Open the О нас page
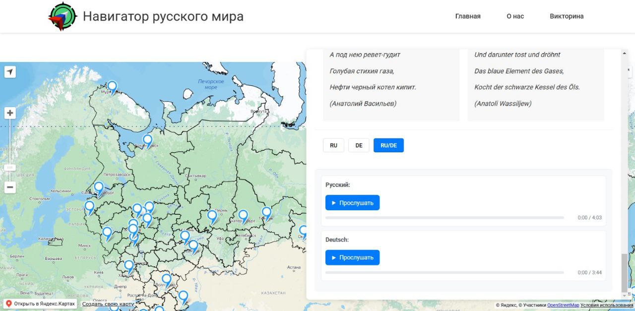The width and height of the screenshot is (635, 311). 515,16
